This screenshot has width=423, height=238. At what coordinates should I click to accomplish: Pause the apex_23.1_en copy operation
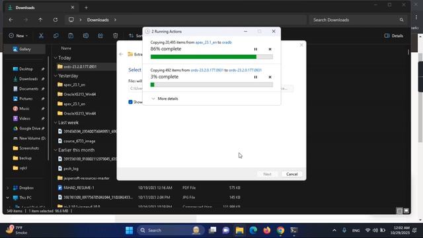[256, 49]
